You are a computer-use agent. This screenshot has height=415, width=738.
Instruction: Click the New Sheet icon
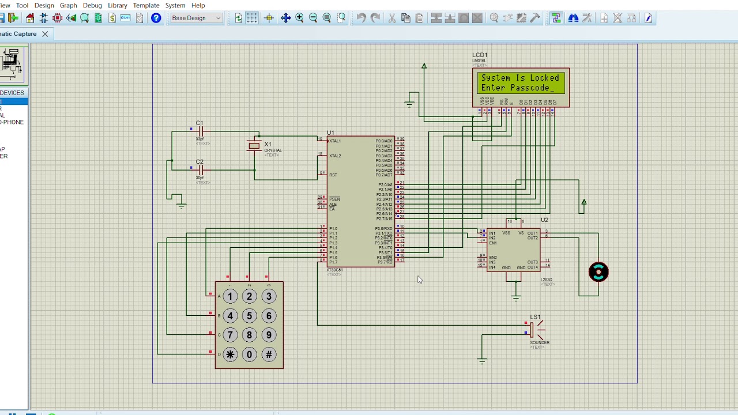(604, 18)
